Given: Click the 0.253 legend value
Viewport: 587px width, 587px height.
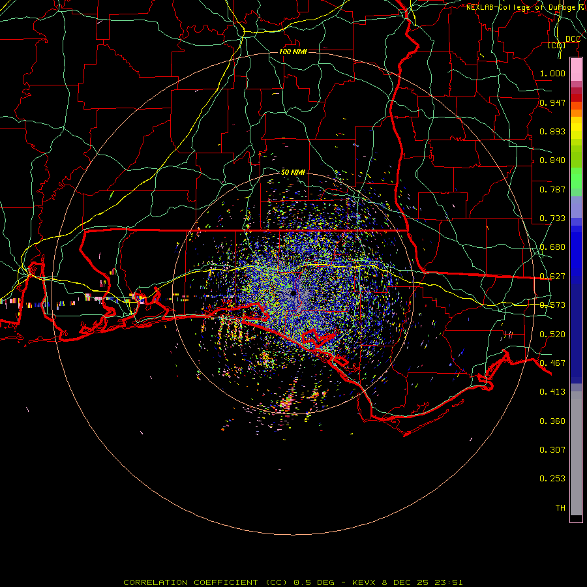Looking at the screenshot, I should pyautogui.click(x=552, y=479).
